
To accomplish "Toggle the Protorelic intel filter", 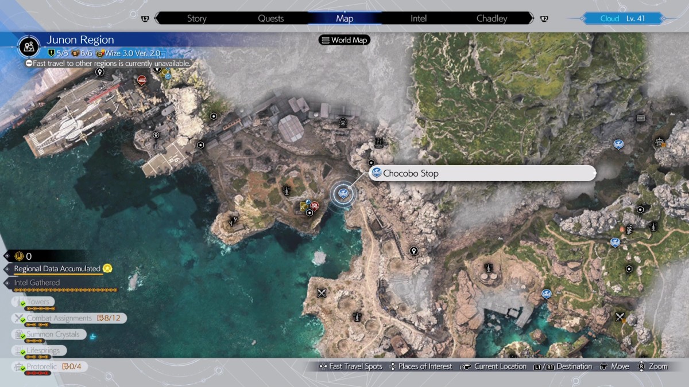I will (49, 366).
